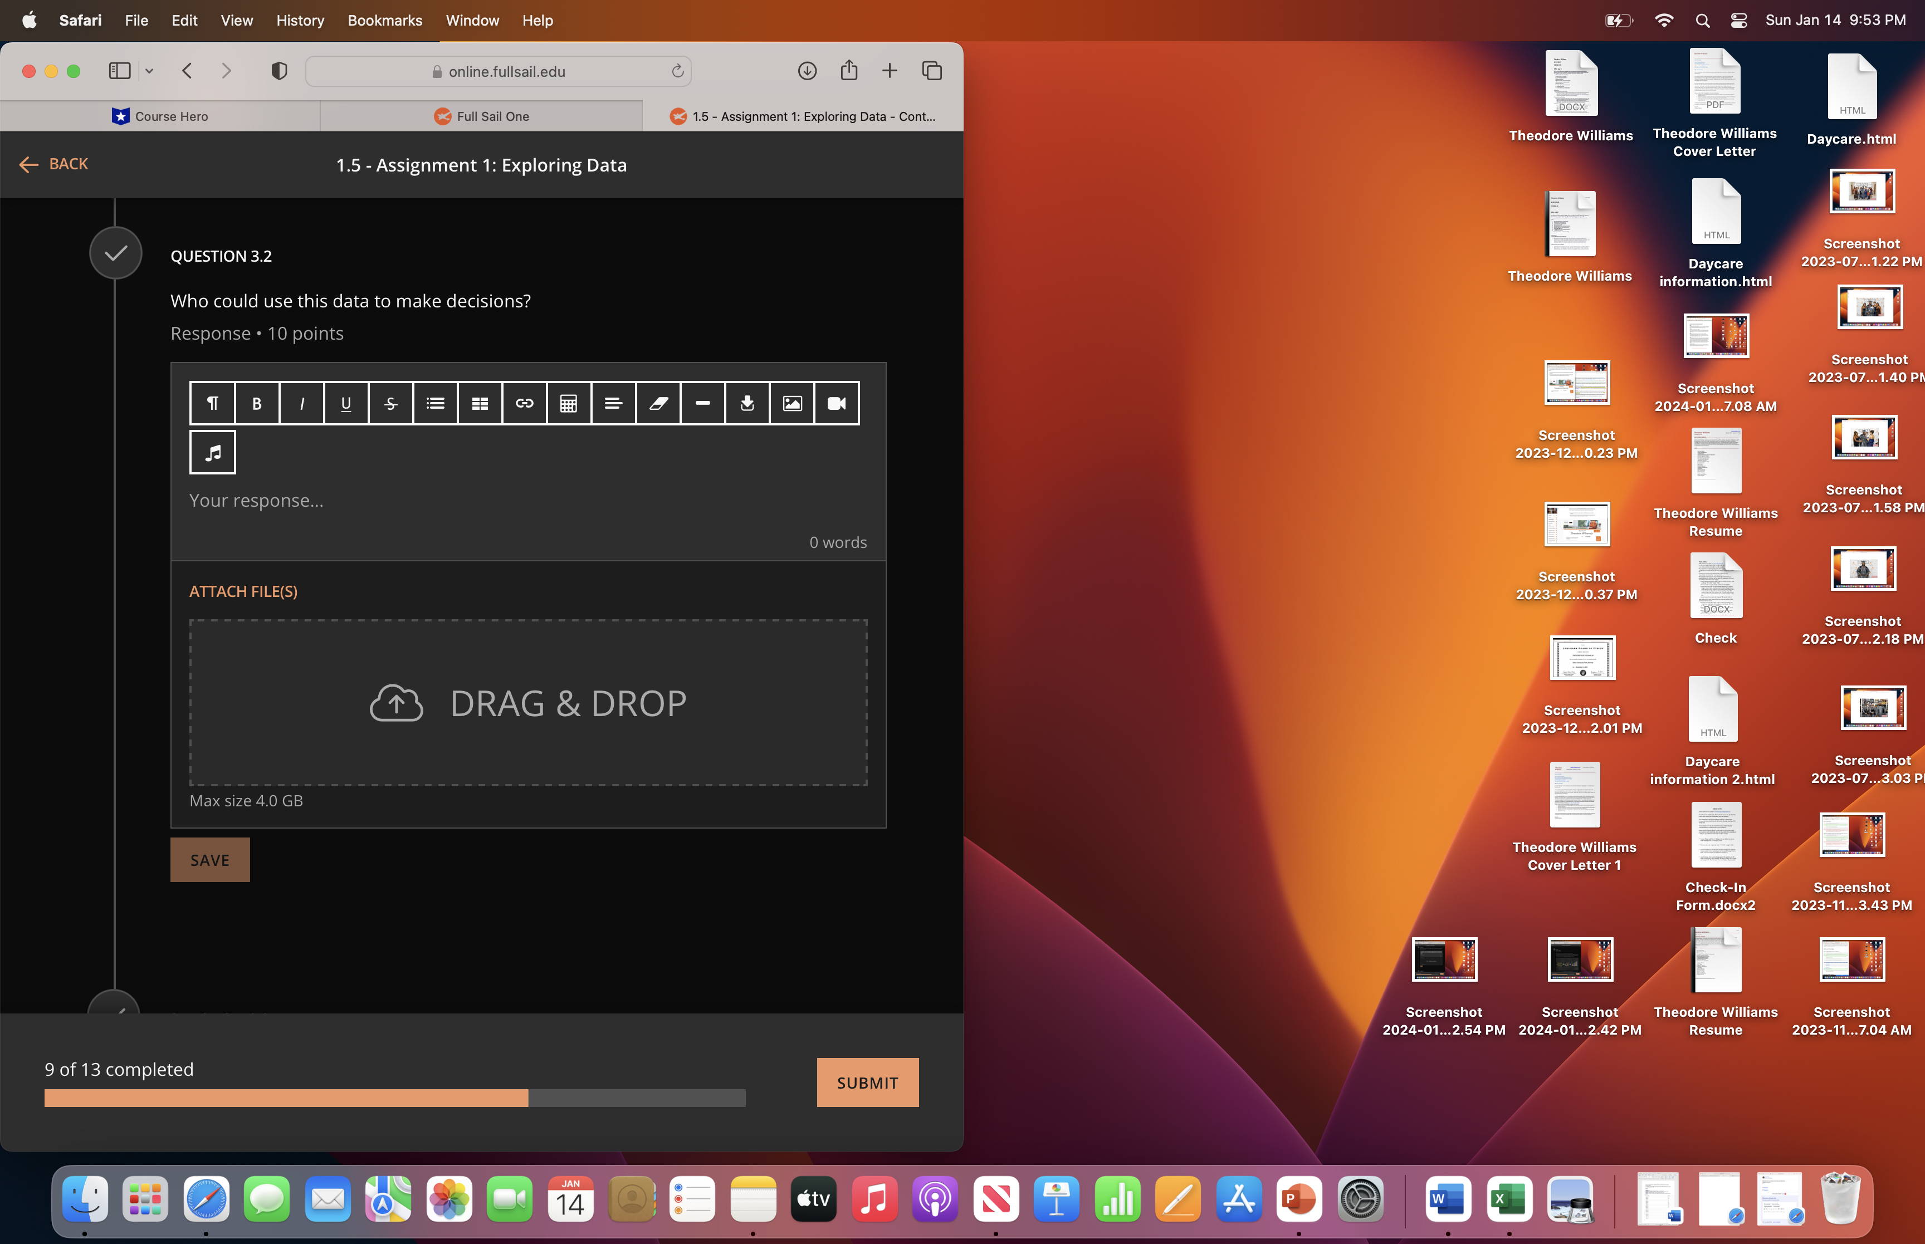Insert an image into the response
This screenshot has height=1244, width=1925.
click(792, 403)
